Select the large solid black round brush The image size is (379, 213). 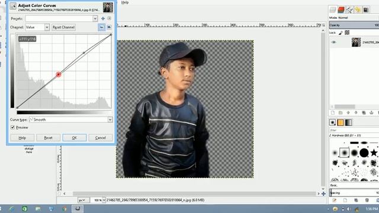coord(364,153)
